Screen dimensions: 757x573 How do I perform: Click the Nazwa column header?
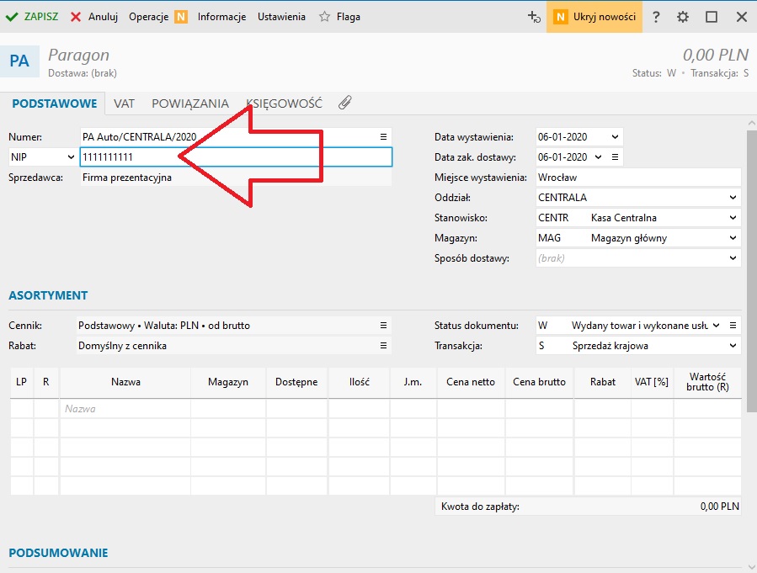point(125,382)
